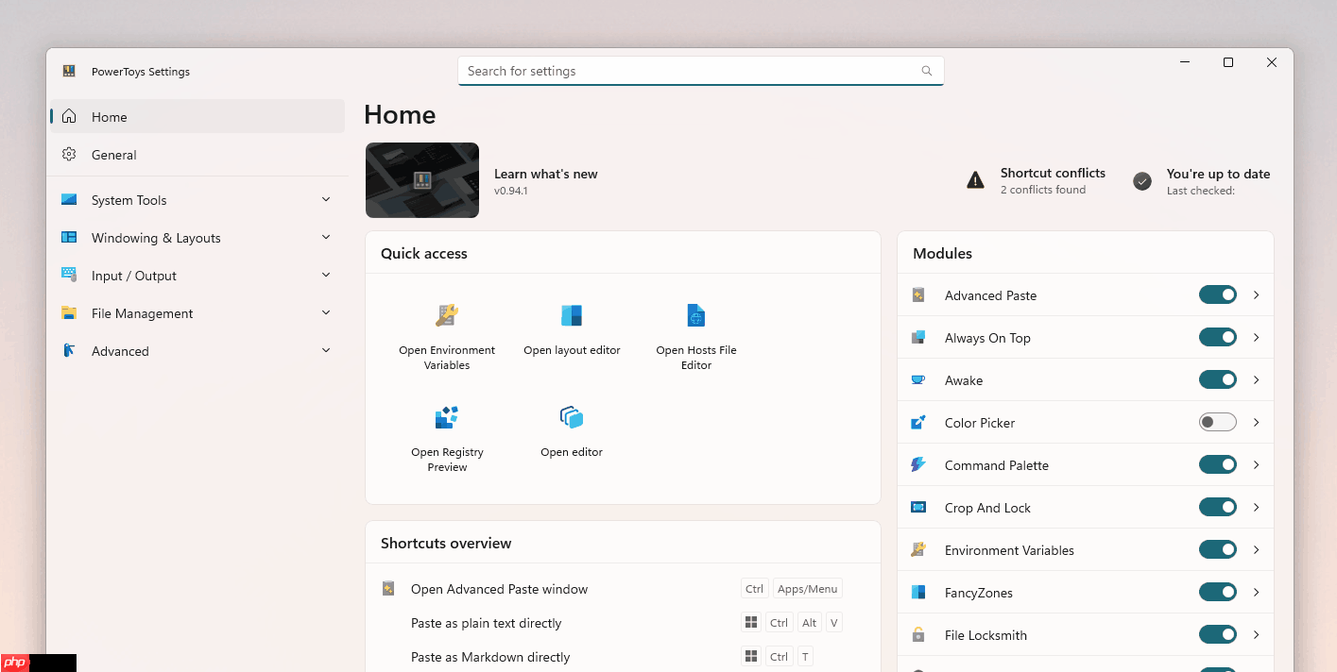Click the Input / Output keyboard icon

[x=69, y=275]
